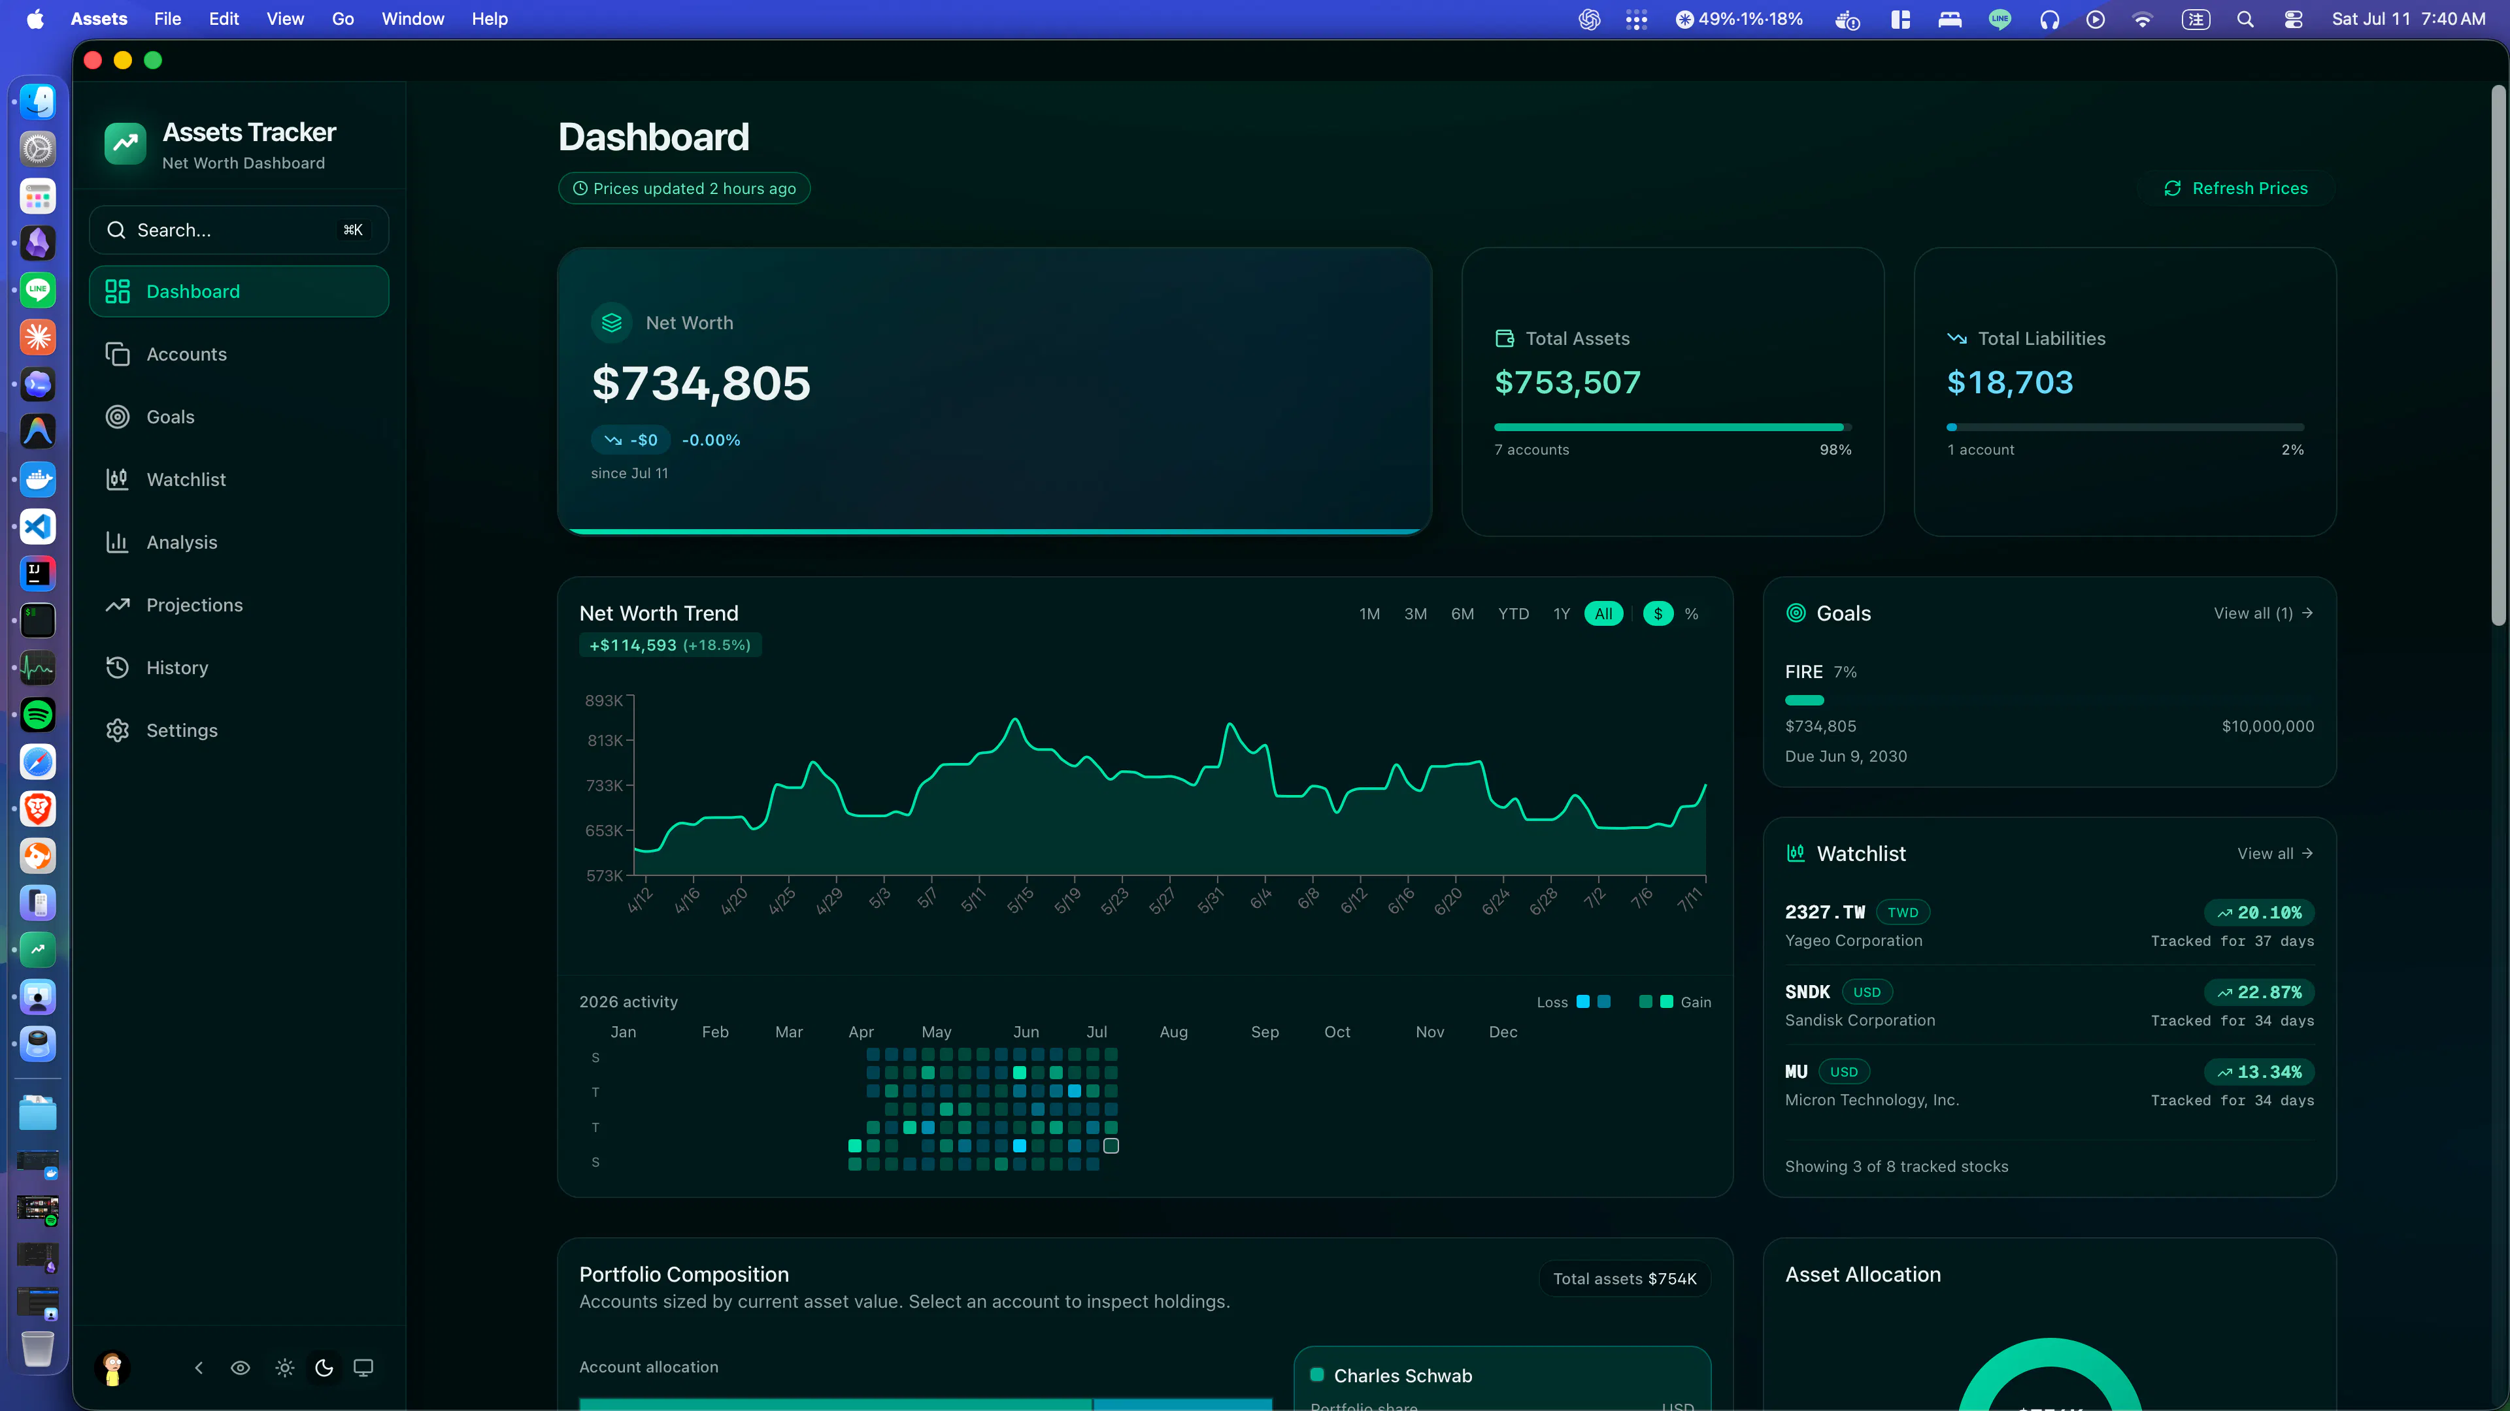Select the 1M trend range
The width and height of the screenshot is (2510, 1411).
point(1369,613)
